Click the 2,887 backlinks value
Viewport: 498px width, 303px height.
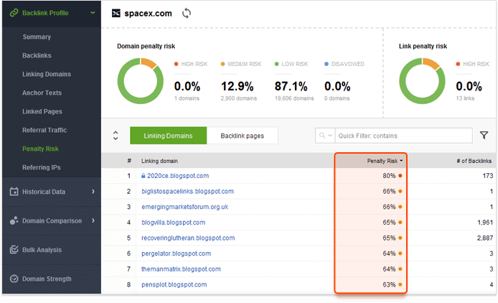coord(484,238)
